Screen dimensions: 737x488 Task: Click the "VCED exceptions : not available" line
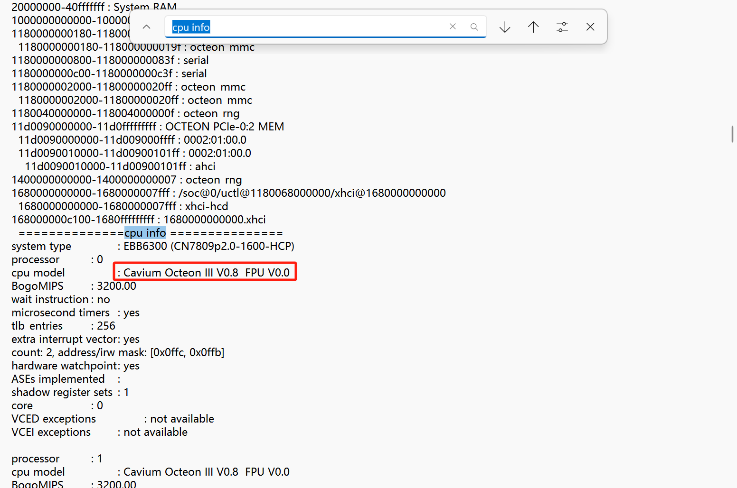click(x=113, y=419)
